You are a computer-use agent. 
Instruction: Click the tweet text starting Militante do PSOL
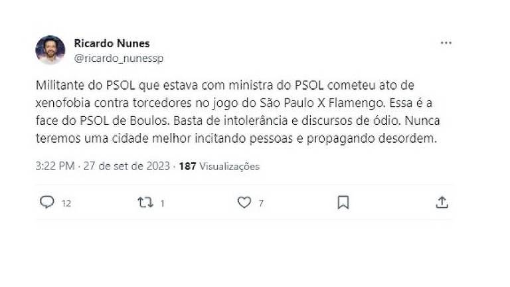click(x=238, y=112)
